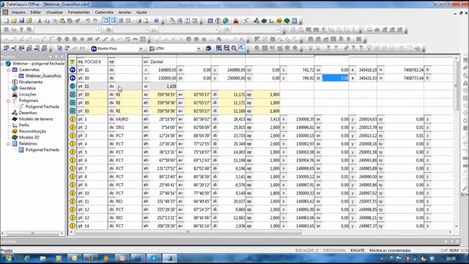469x264 pixels.
Task: Open the Caderneta menu
Action: 104,12
